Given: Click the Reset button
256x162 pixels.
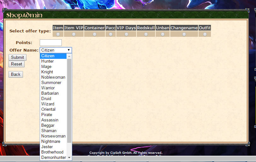Looking at the screenshot, I should (16, 64).
